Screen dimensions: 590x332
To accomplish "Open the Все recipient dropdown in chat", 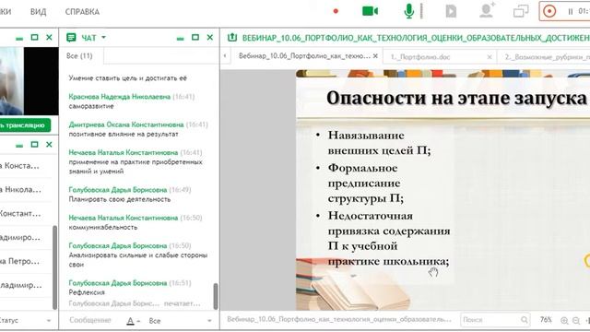I will point(180,321).
